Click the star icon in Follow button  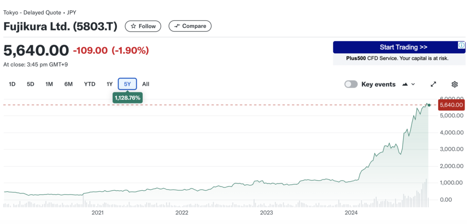tap(134, 26)
